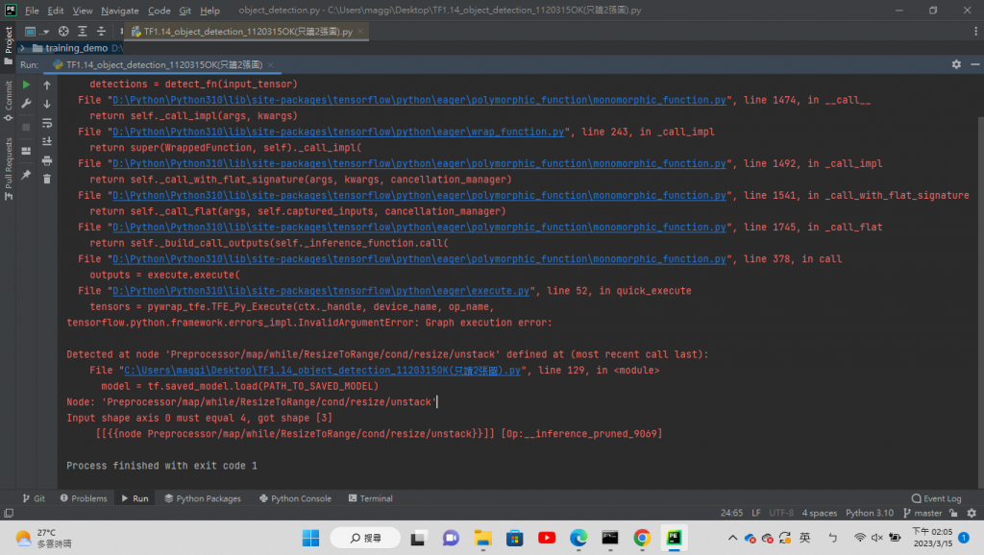The width and height of the screenshot is (984, 555).
Task: Open Run panel settings gear
Action: [x=956, y=64]
